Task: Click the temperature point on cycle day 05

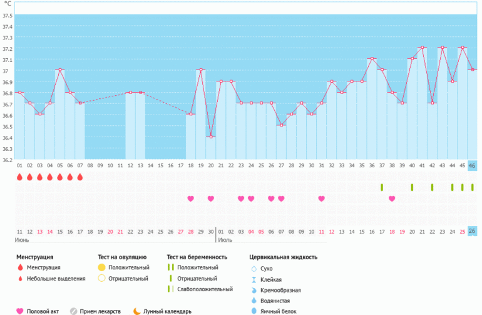Action: 60,70
